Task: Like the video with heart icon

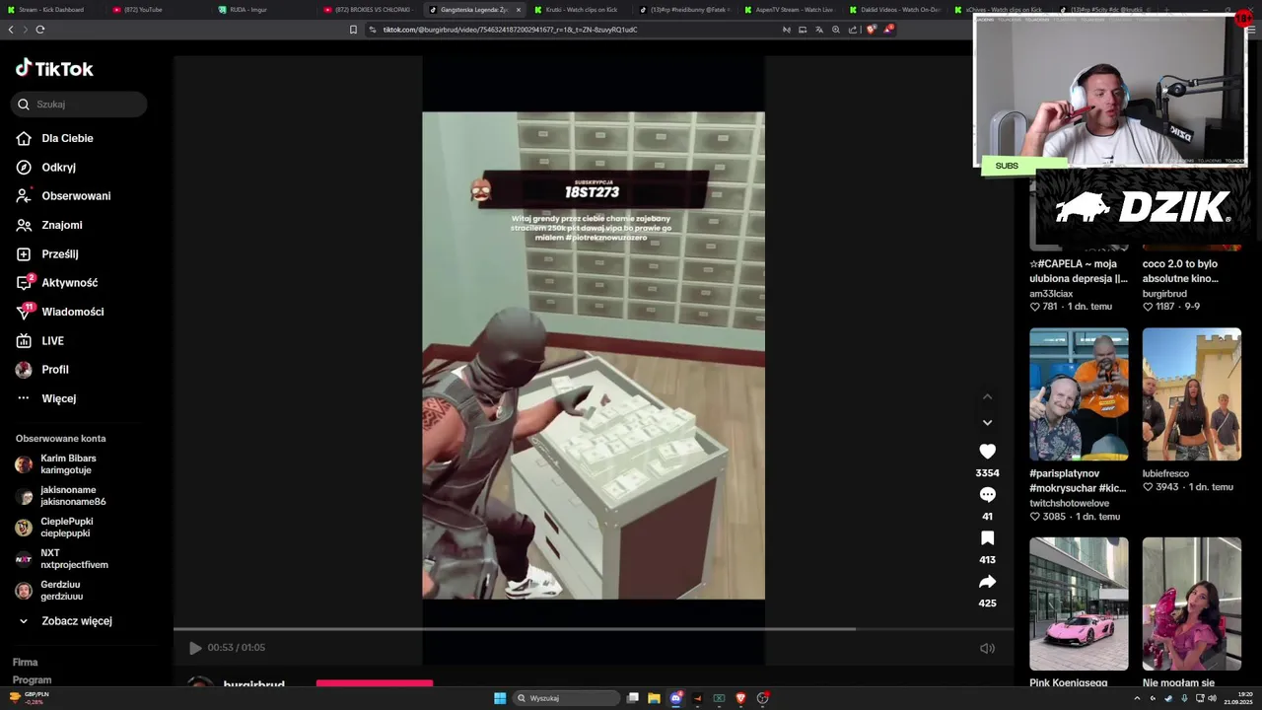Action: 987,451
